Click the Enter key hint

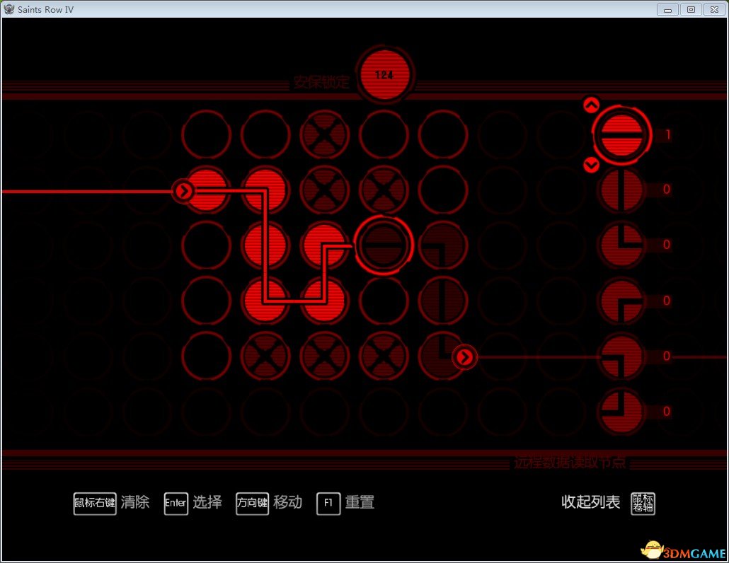point(176,504)
